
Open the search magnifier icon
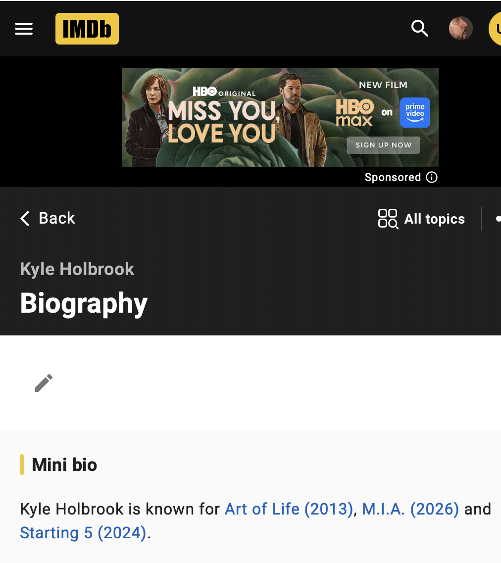(x=419, y=28)
